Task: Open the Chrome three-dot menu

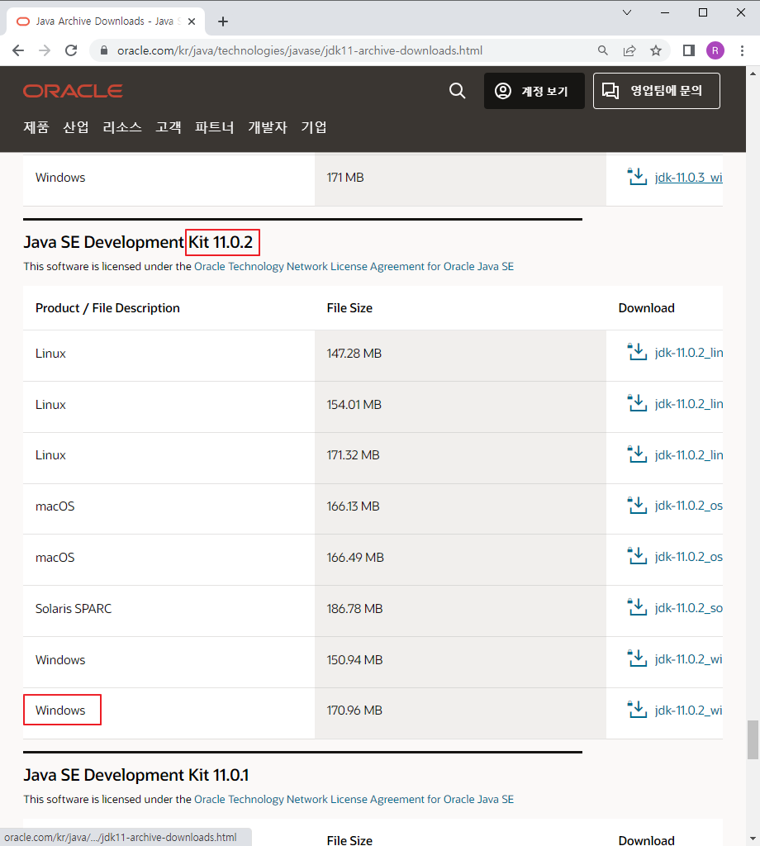Action: tap(742, 50)
